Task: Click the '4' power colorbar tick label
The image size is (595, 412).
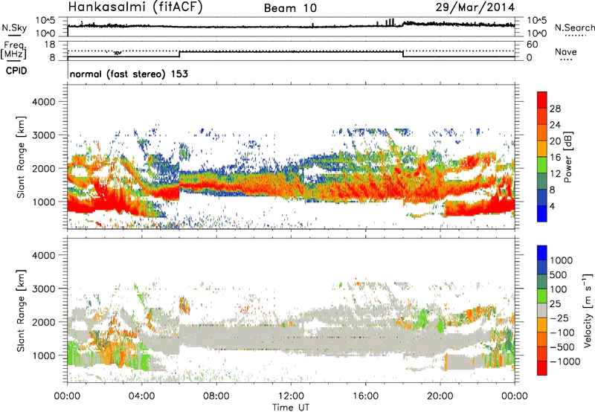Action: 552,206
